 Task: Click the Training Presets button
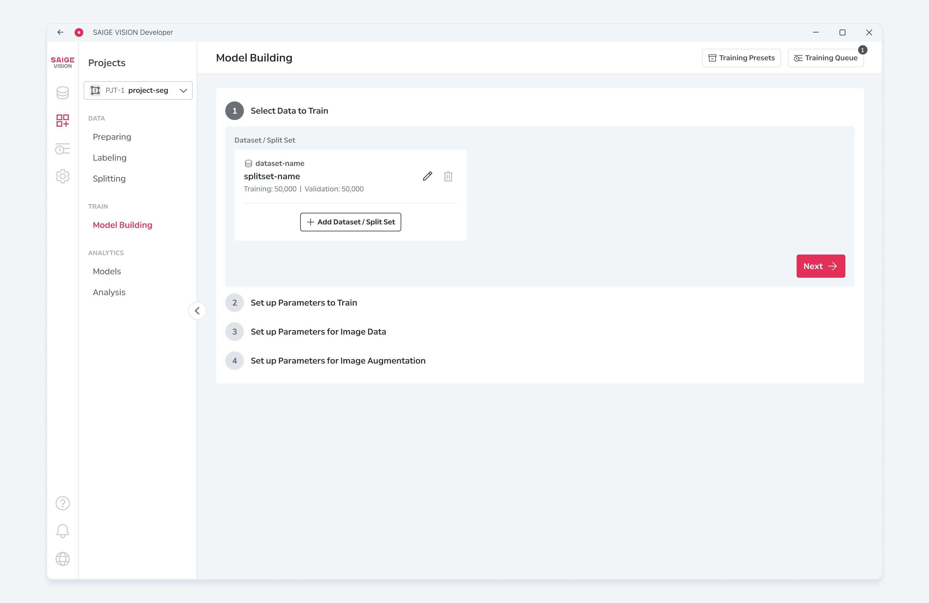pos(741,58)
